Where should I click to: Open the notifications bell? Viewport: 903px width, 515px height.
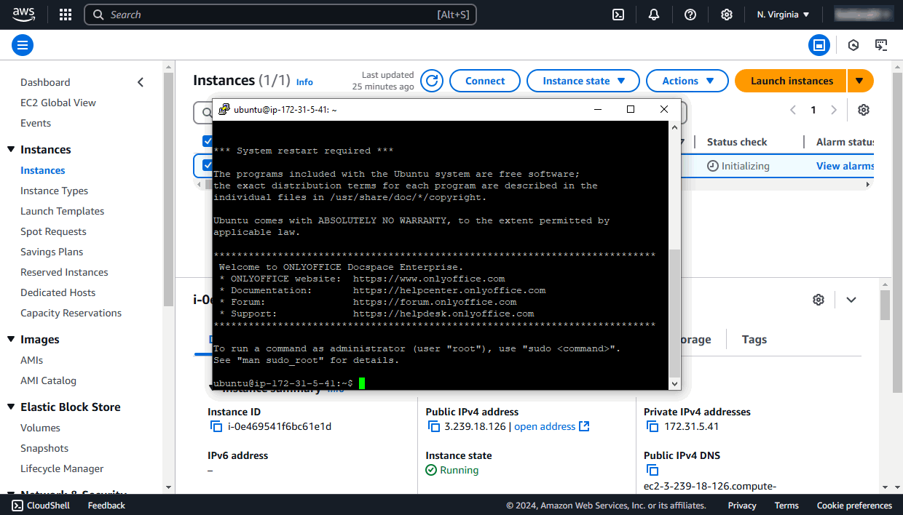pyautogui.click(x=653, y=15)
